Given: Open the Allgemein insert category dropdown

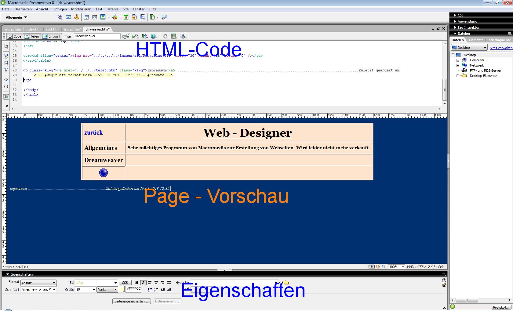Looking at the screenshot, I should (x=16, y=17).
